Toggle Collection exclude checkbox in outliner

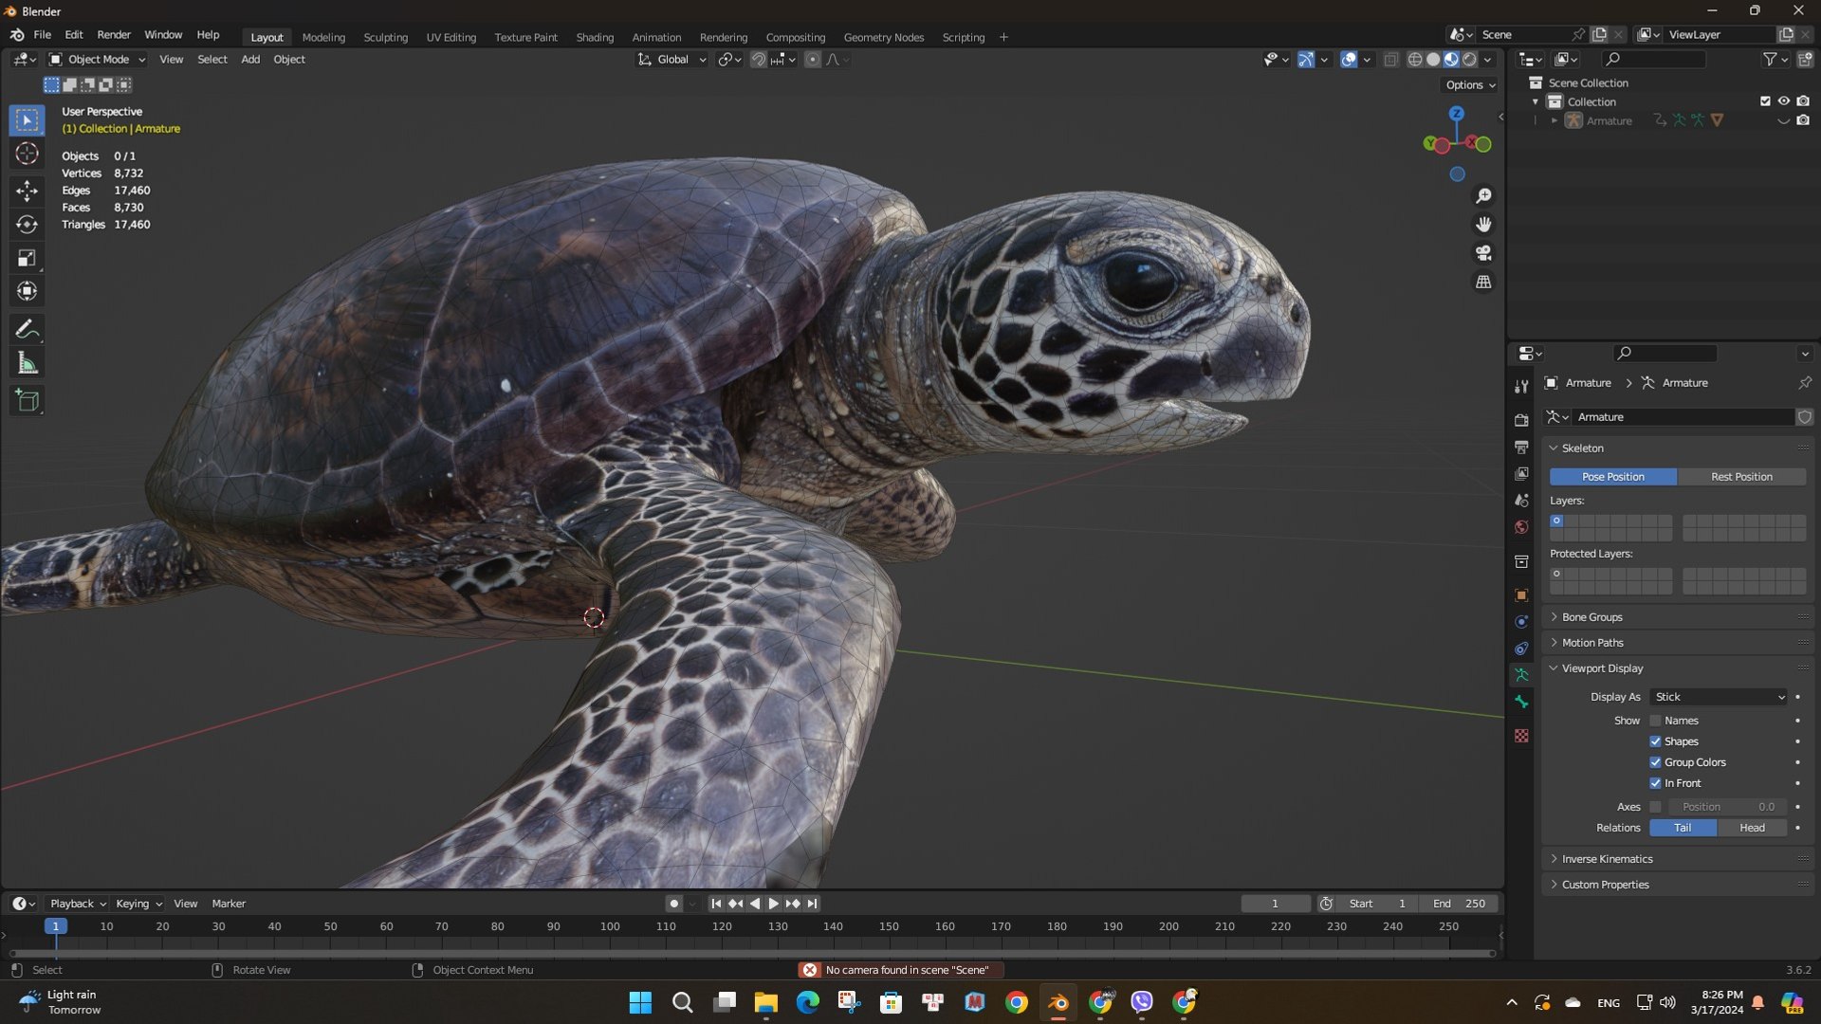[x=1765, y=101]
